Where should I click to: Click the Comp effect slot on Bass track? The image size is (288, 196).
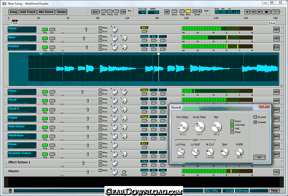pyautogui.click(x=144, y=37)
